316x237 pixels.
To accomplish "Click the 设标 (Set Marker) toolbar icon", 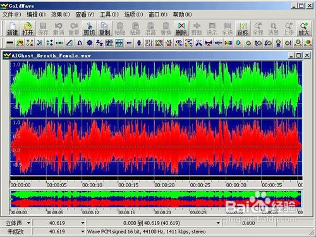I will 243,28.
